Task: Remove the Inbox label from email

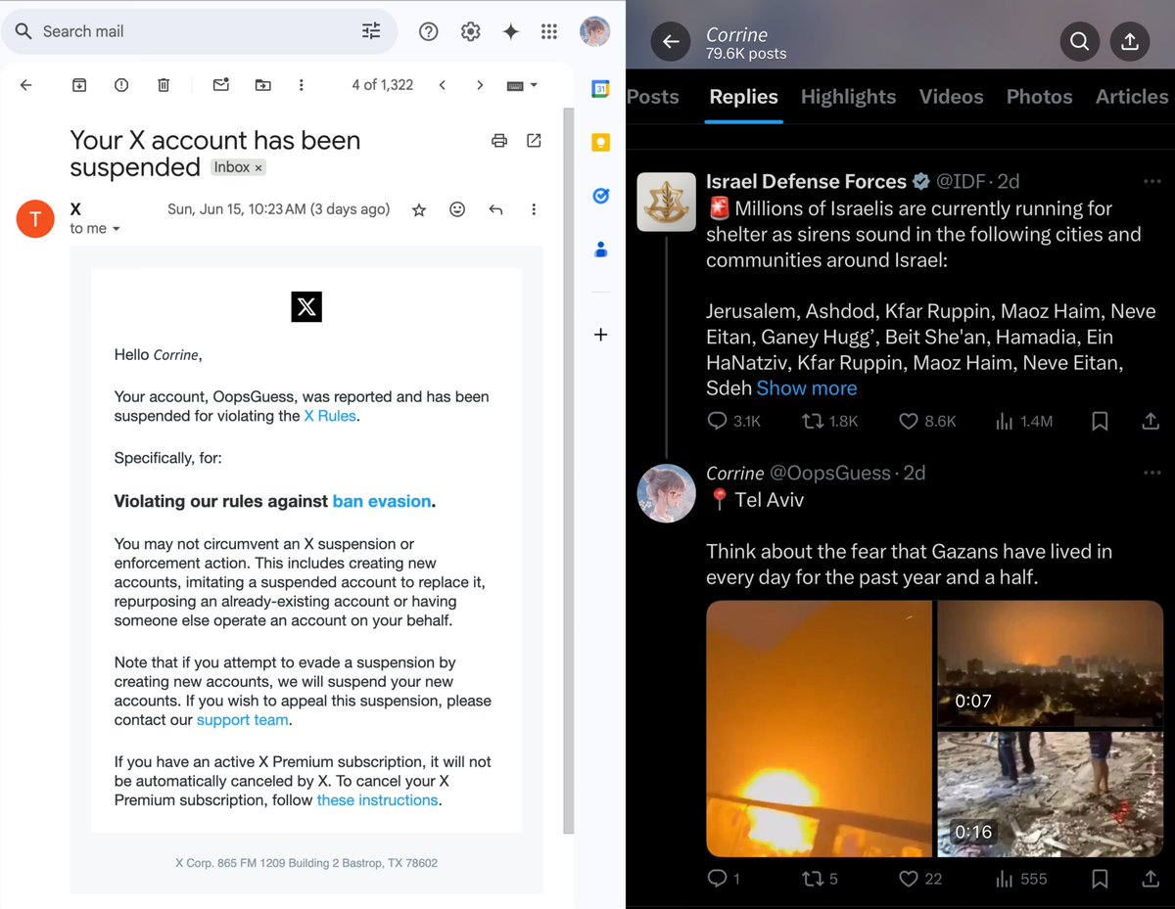Action: tap(258, 168)
